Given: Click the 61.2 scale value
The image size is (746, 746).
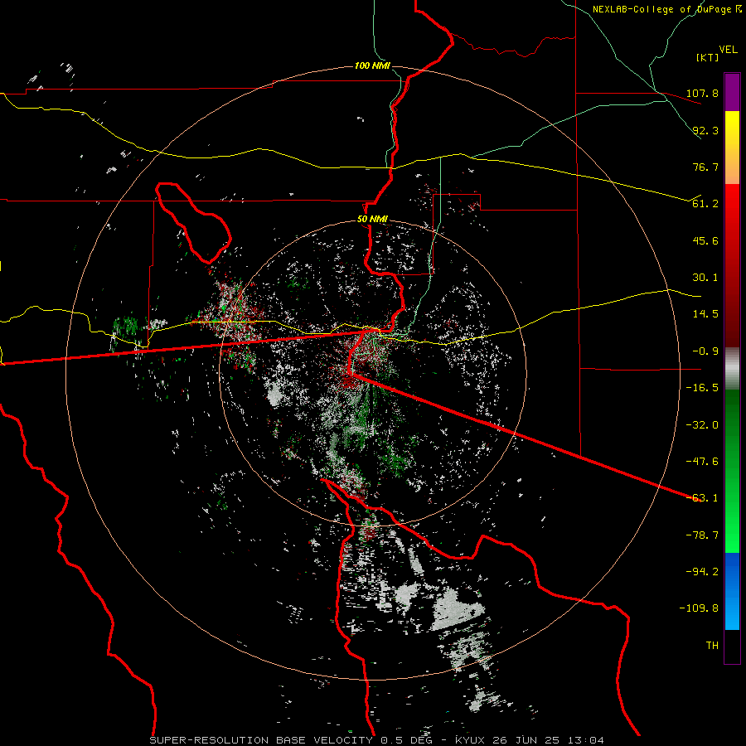Looking at the screenshot, I should [x=705, y=204].
